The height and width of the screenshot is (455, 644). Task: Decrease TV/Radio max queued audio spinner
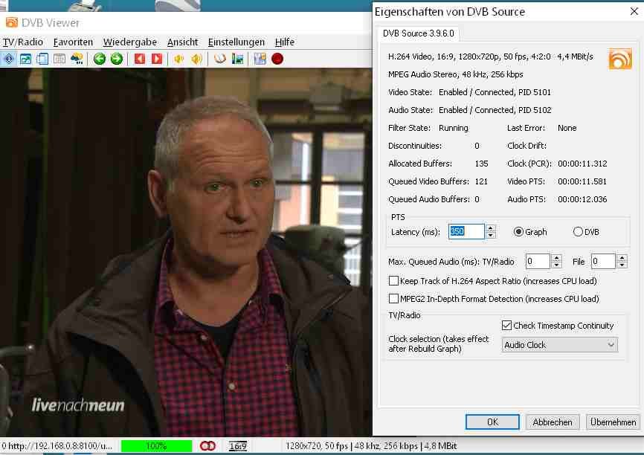pyautogui.click(x=556, y=265)
